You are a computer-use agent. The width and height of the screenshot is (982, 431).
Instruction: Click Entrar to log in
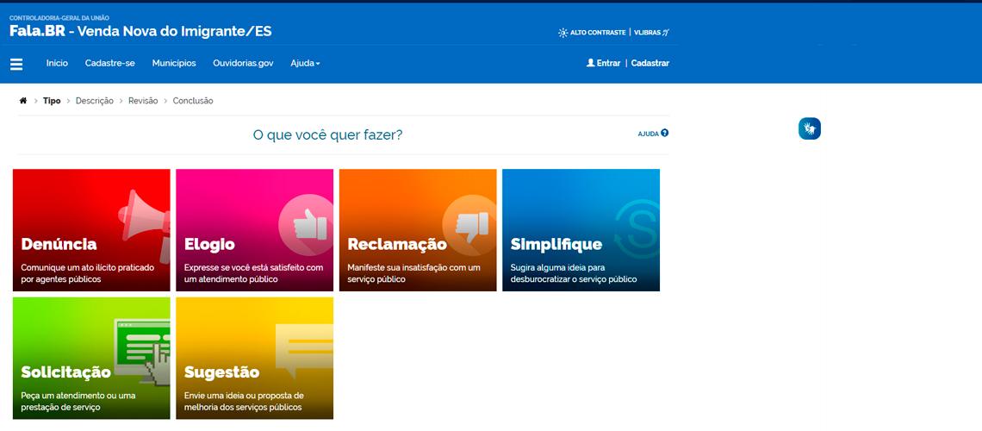[603, 63]
